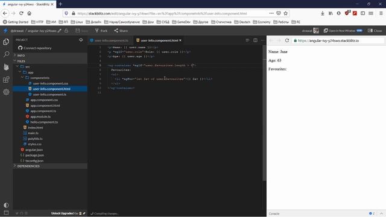Click the StackBlitz lightning bolt logo
The image size is (386, 217).
point(5,31)
